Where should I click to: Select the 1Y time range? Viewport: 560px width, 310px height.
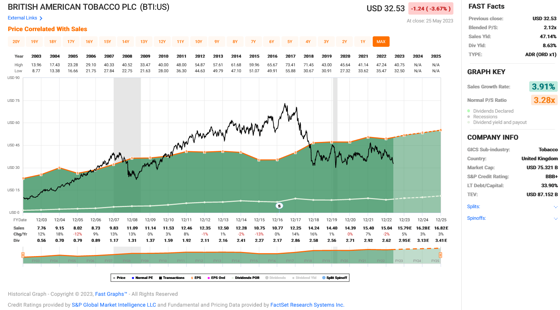point(363,42)
